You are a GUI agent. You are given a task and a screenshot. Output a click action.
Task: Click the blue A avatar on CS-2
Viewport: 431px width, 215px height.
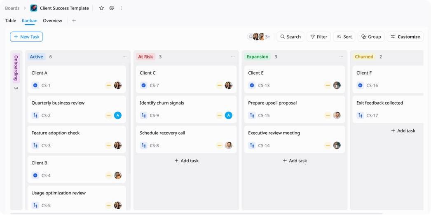118,115
